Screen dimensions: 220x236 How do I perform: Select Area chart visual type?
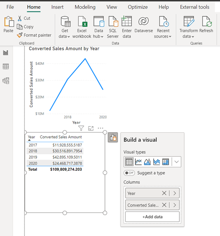pos(147,162)
